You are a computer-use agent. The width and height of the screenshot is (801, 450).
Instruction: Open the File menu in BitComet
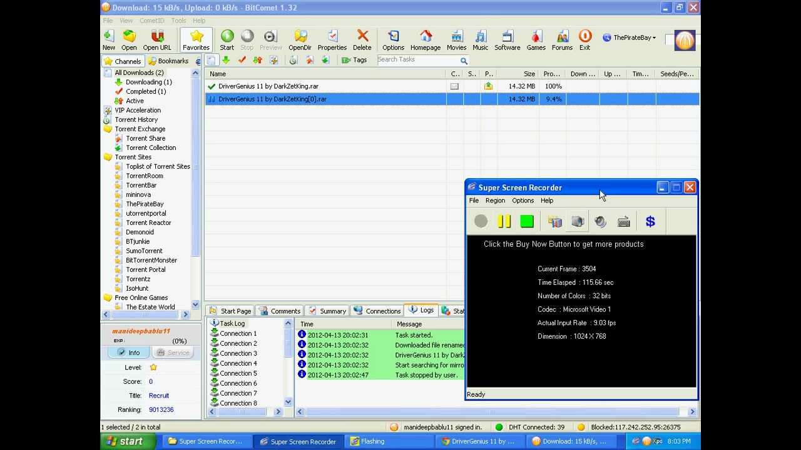(108, 21)
